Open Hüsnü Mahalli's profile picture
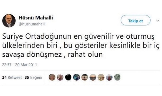Screen dimensions: 162x96 (9, 21)
